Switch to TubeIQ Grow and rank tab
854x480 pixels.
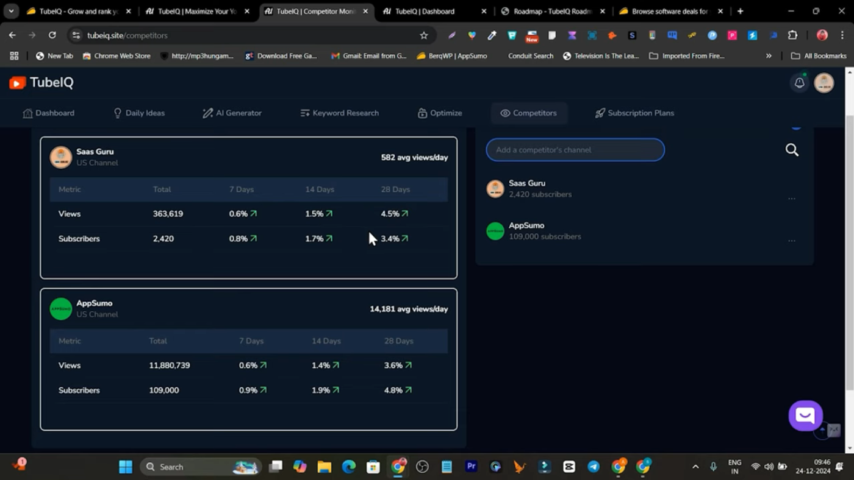pos(78,11)
